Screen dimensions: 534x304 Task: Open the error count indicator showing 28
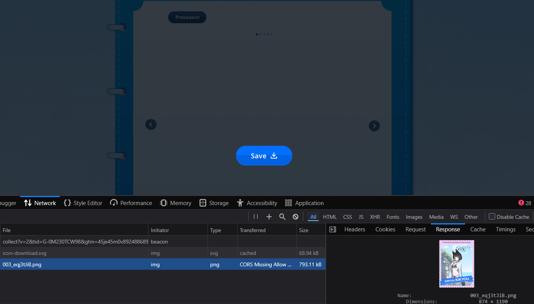point(524,203)
